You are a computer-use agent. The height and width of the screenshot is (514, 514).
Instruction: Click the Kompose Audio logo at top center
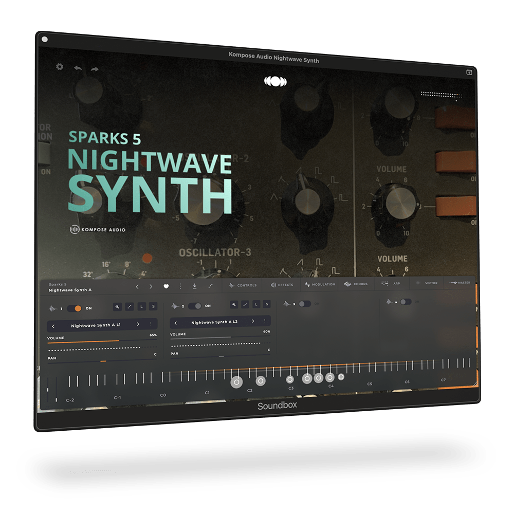pos(276,82)
